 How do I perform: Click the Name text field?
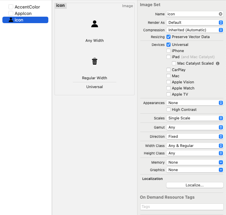coord(192,14)
